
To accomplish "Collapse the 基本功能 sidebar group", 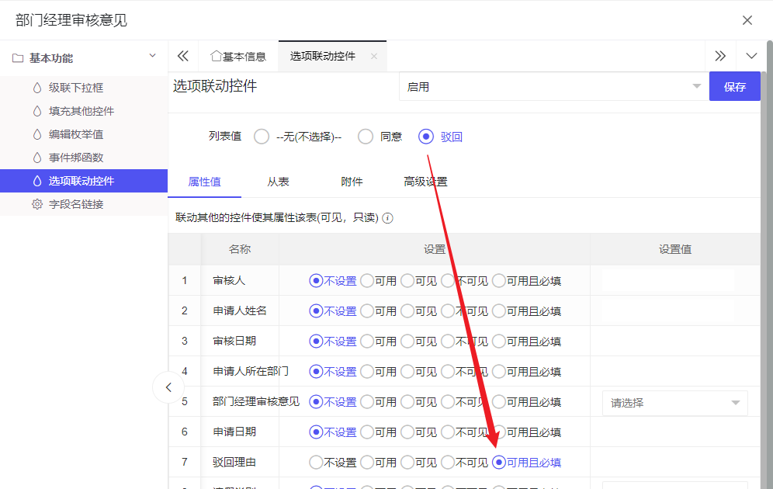I will [152, 56].
